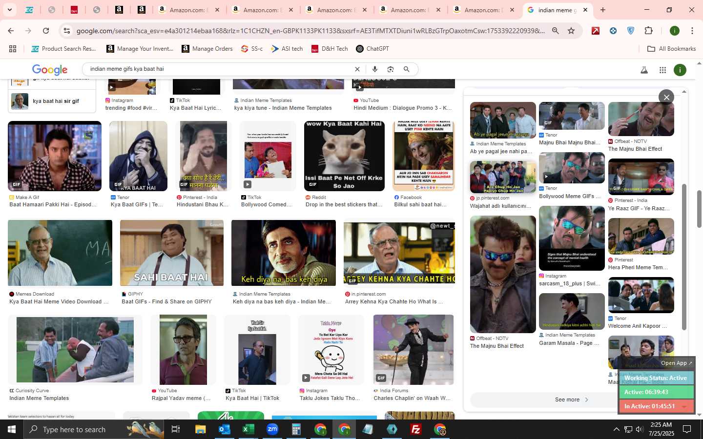Open Baat Hamaari Pakki Hai GIF thumbnail
Image resolution: width=703 pixels, height=439 pixels.
[x=55, y=156]
